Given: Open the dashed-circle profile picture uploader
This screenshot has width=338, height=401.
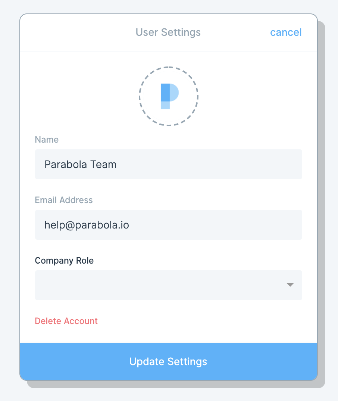Looking at the screenshot, I should pyautogui.click(x=169, y=96).
